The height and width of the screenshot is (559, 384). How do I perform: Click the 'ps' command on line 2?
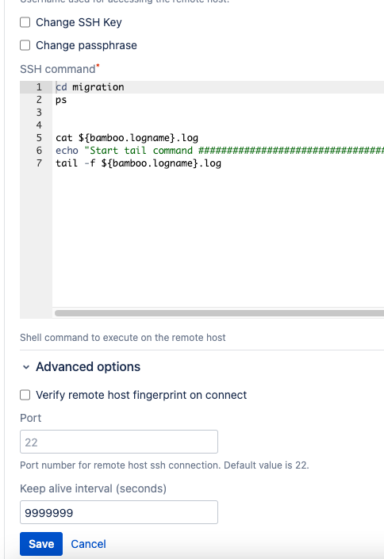tap(61, 100)
